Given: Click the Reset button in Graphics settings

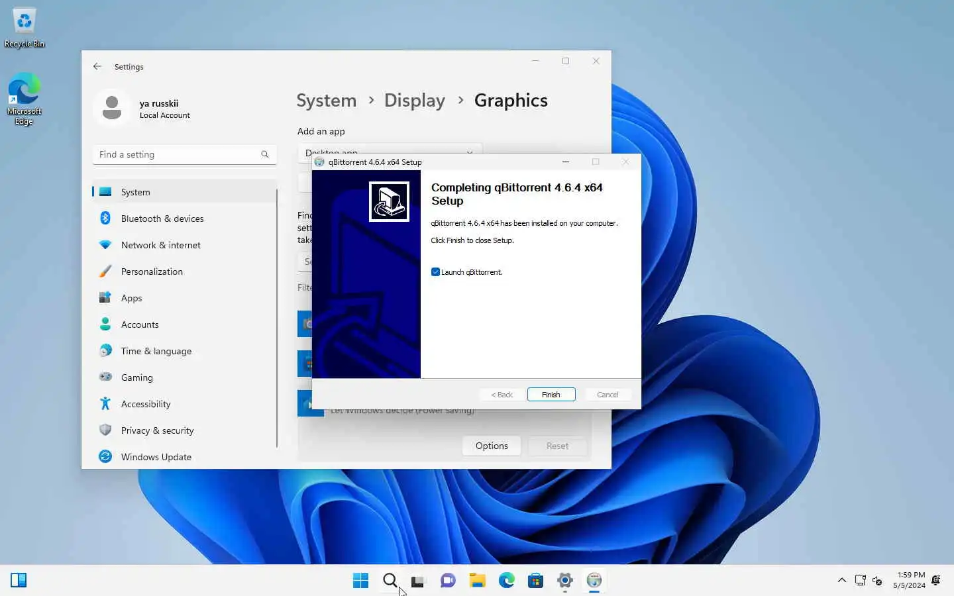Looking at the screenshot, I should point(557,446).
